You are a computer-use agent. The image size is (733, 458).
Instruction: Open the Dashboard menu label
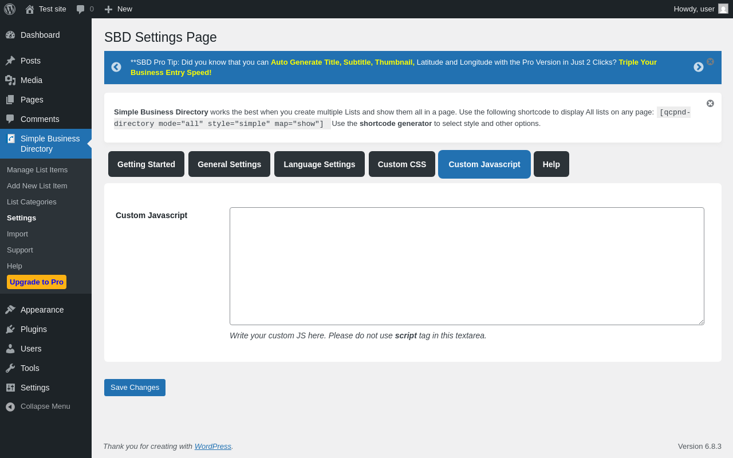(40, 35)
